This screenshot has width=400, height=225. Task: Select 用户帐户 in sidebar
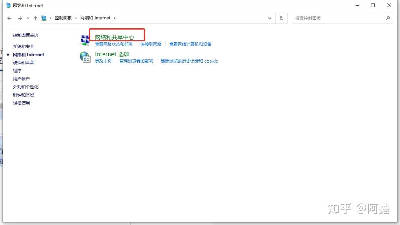click(x=21, y=79)
